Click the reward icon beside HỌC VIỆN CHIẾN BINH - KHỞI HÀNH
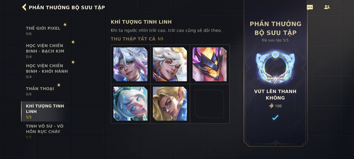Image resolution: width=354 pixels, height=159 pixels. point(73,62)
